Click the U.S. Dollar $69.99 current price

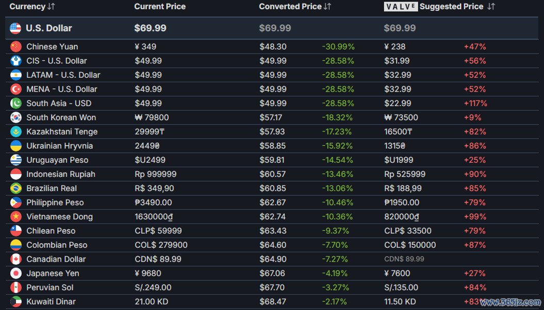coord(150,28)
